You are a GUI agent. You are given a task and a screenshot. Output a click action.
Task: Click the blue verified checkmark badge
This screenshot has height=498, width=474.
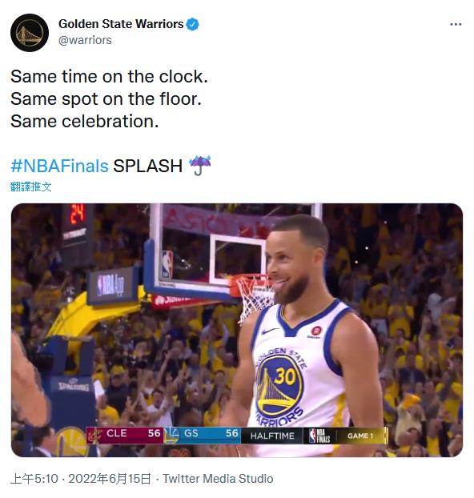(x=192, y=24)
